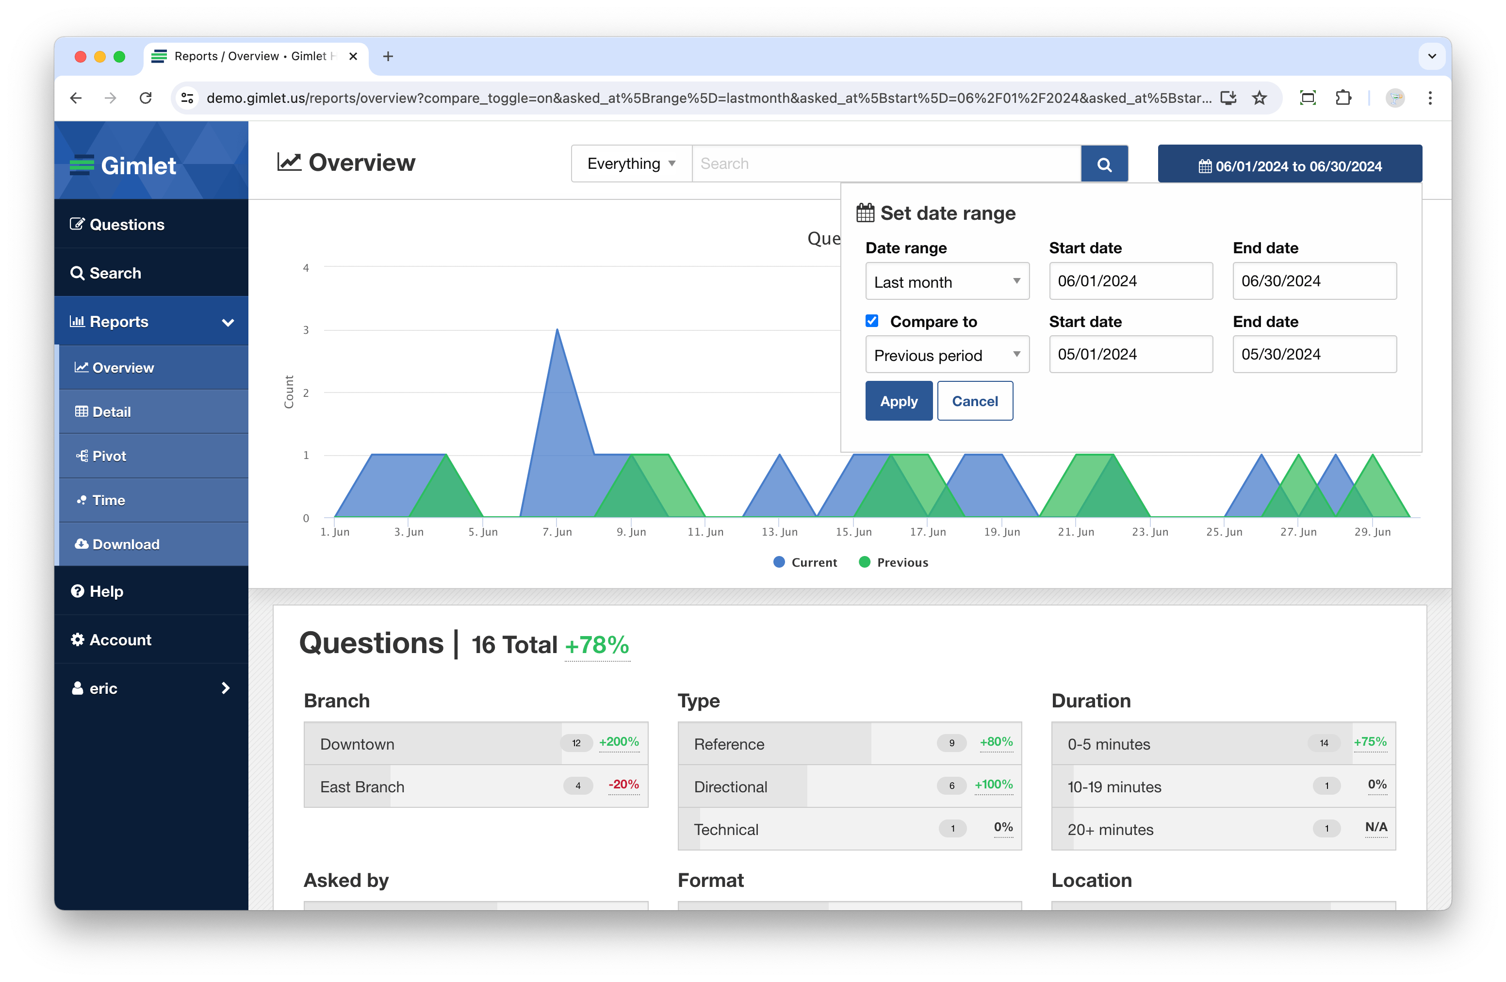Click the Help question-mark icon
This screenshot has height=982, width=1506.
77,591
